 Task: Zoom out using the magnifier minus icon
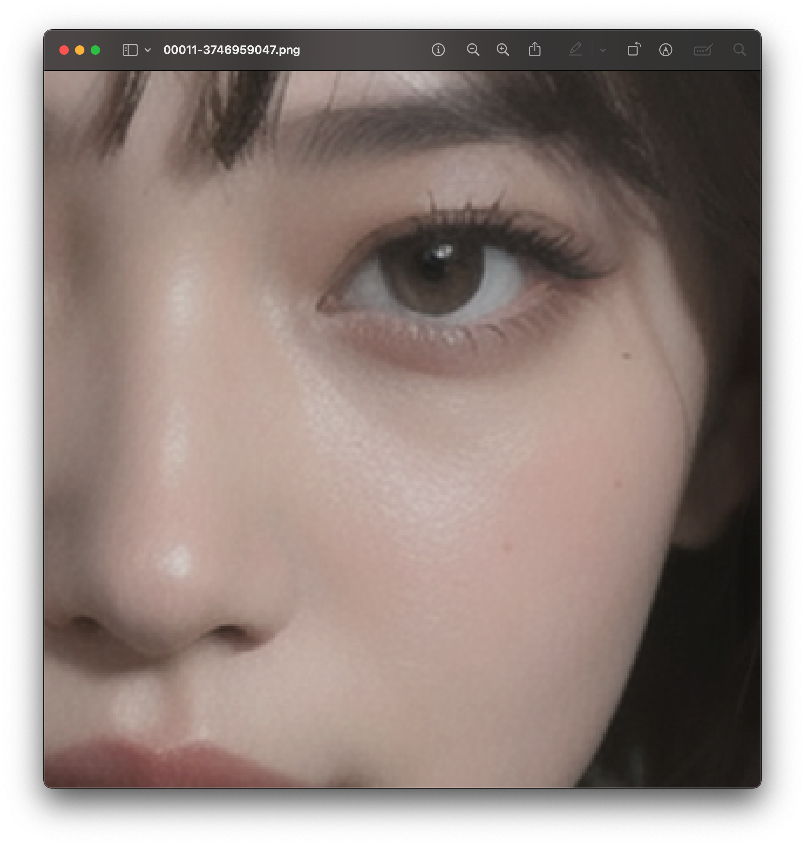click(473, 50)
